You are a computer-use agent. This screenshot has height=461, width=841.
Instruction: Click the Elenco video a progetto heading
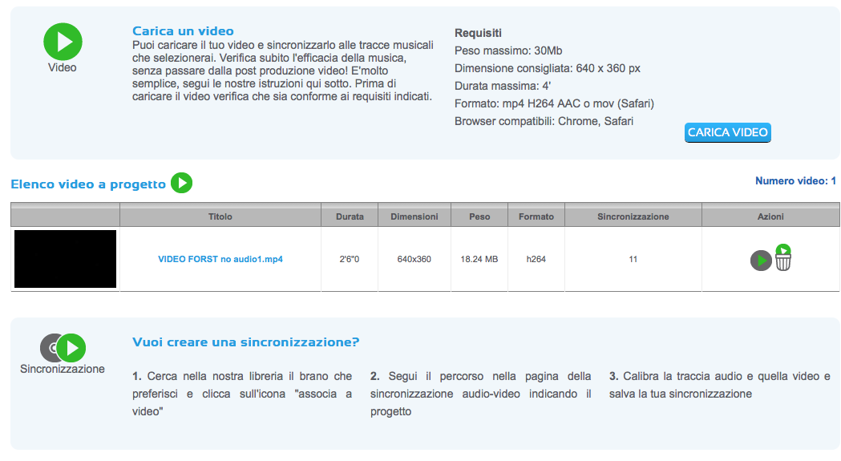click(88, 184)
